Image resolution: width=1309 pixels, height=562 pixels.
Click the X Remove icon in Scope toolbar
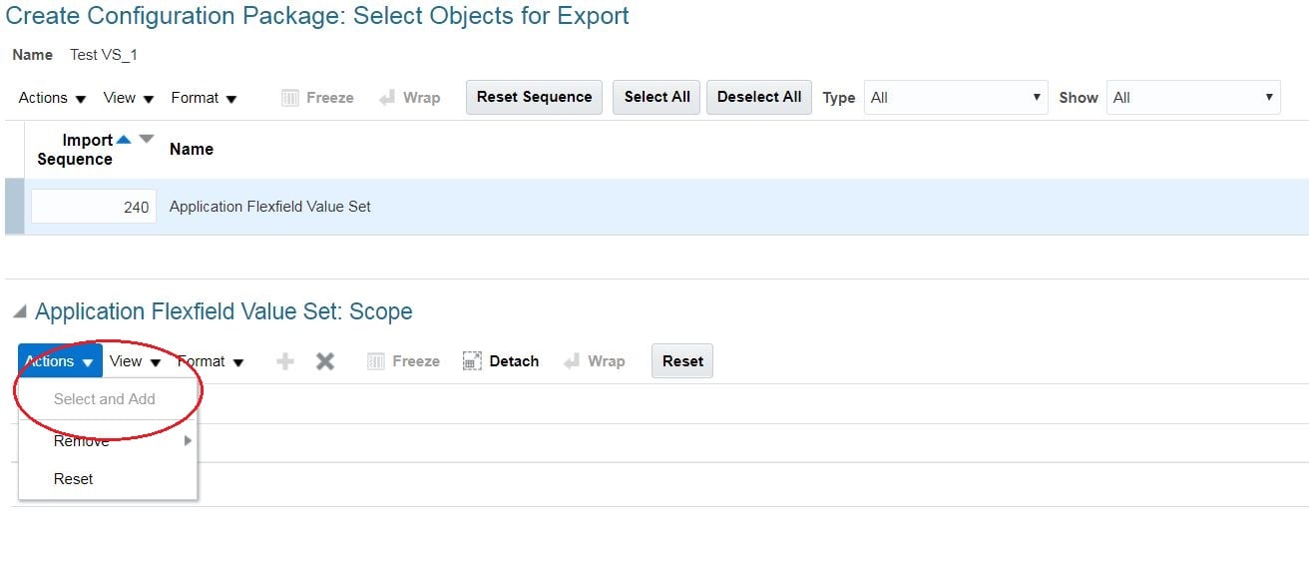click(x=325, y=361)
